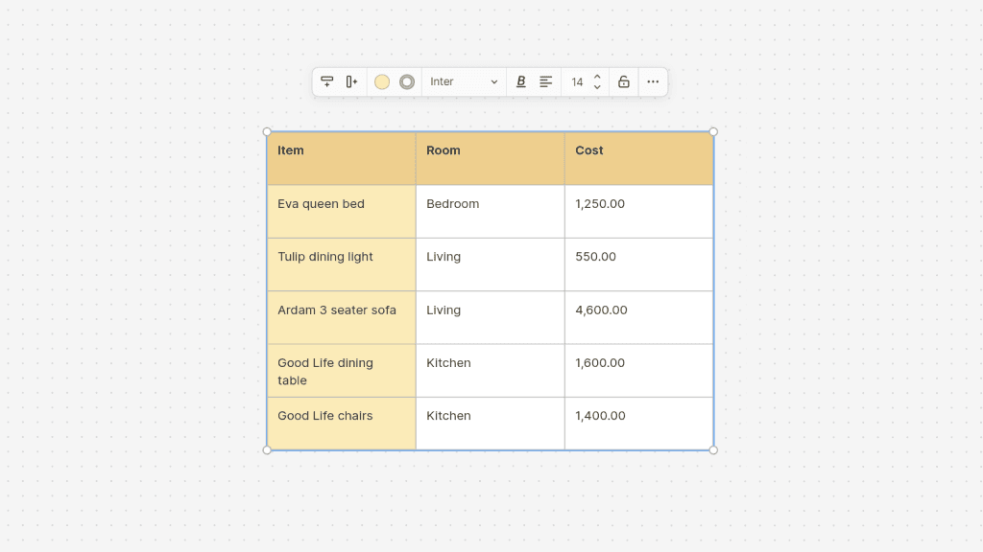Open the text alignment options

click(546, 82)
